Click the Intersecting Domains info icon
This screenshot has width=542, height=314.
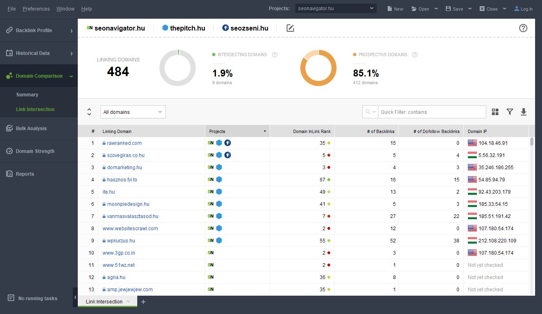(x=274, y=55)
